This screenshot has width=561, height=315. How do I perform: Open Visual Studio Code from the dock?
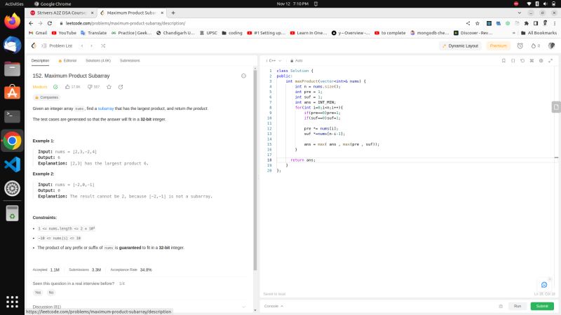[12, 164]
